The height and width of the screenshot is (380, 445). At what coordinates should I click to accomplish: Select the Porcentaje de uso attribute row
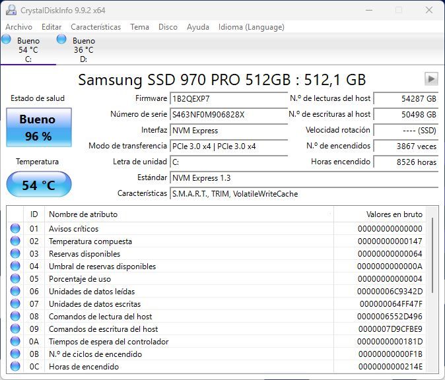[217, 279]
